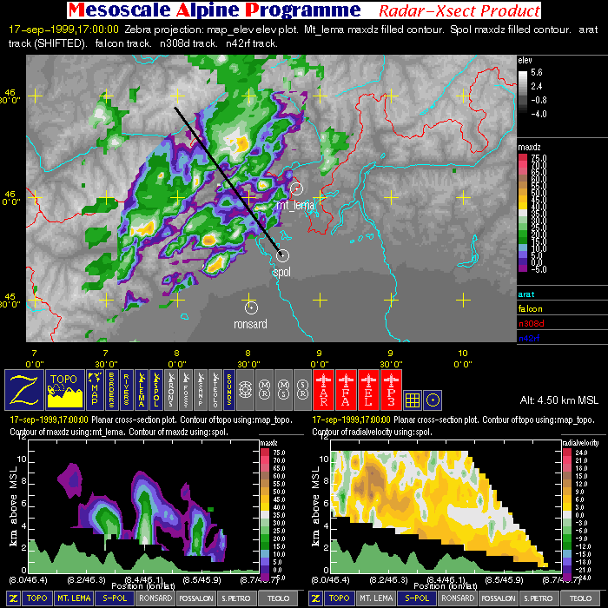
Task: Click the arat track legend entry
Action: 525,294
